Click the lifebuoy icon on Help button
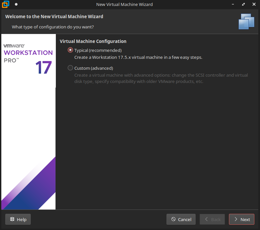 [x=12, y=219]
